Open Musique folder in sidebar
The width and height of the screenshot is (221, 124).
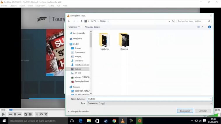coord(77,61)
